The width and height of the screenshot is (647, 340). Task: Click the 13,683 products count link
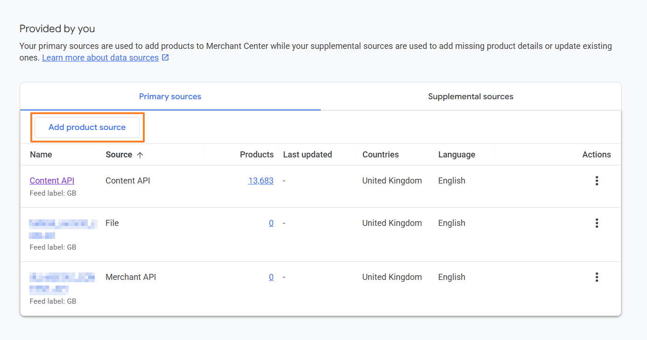(x=260, y=181)
